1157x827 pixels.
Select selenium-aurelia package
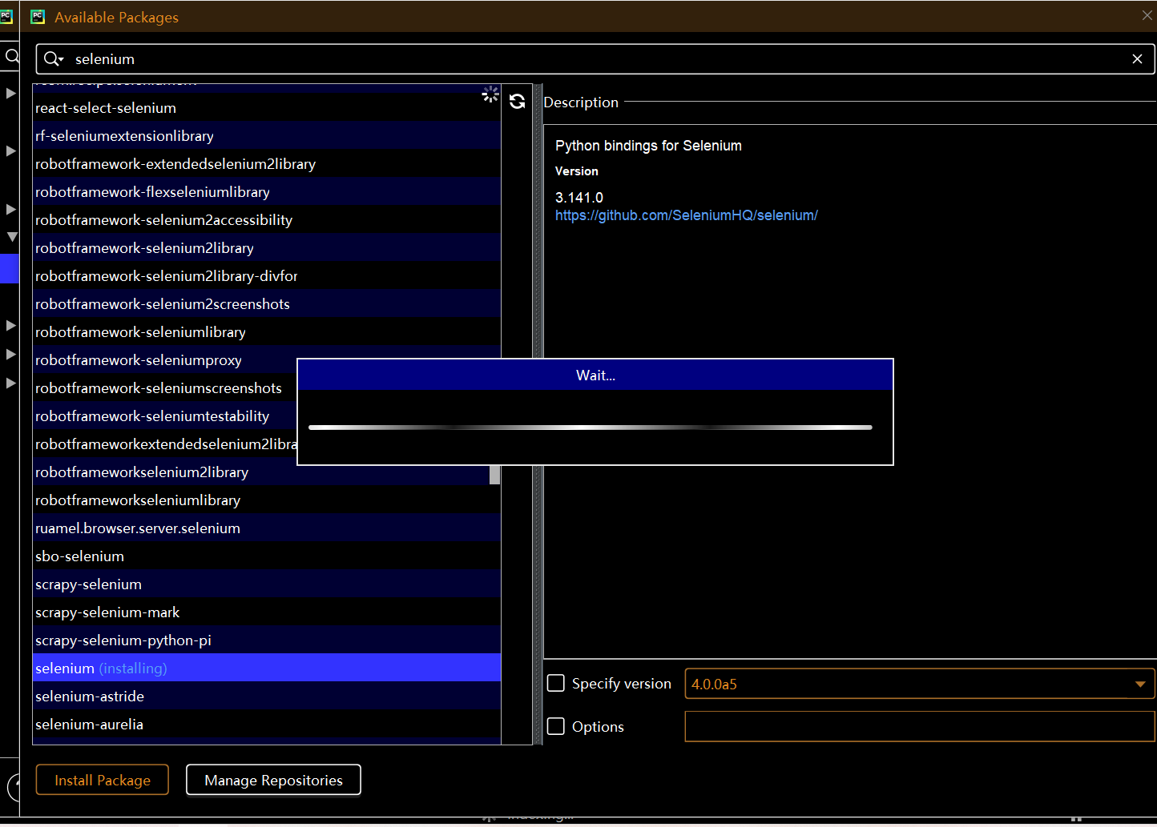point(267,724)
